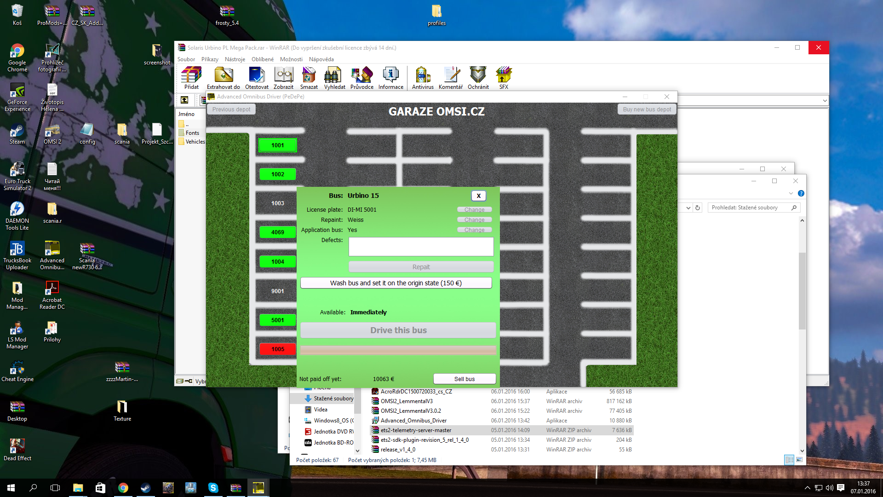Click the Defects text box
The image size is (883, 497).
(x=421, y=247)
